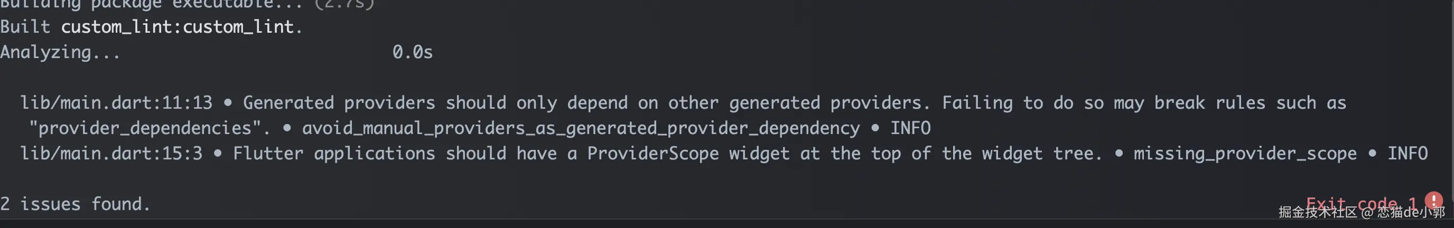Click the bullet right after lib/main.dart:15:3
Viewport: 1454px width, 228px height.
pyautogui.click(x=217, y=154)
